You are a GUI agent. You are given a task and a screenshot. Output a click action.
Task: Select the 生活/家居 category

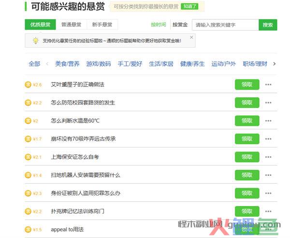tap(161, 64)
